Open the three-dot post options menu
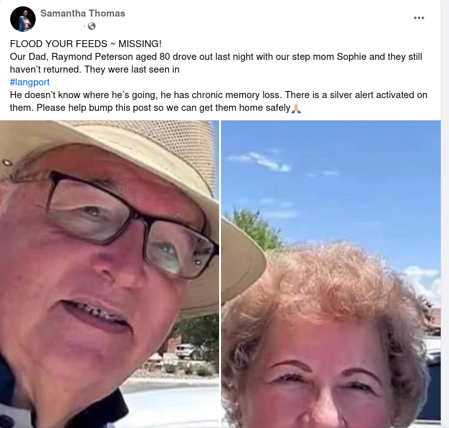Image resolution: width=449 pixels, height=428 pixels. click(418, 18)
